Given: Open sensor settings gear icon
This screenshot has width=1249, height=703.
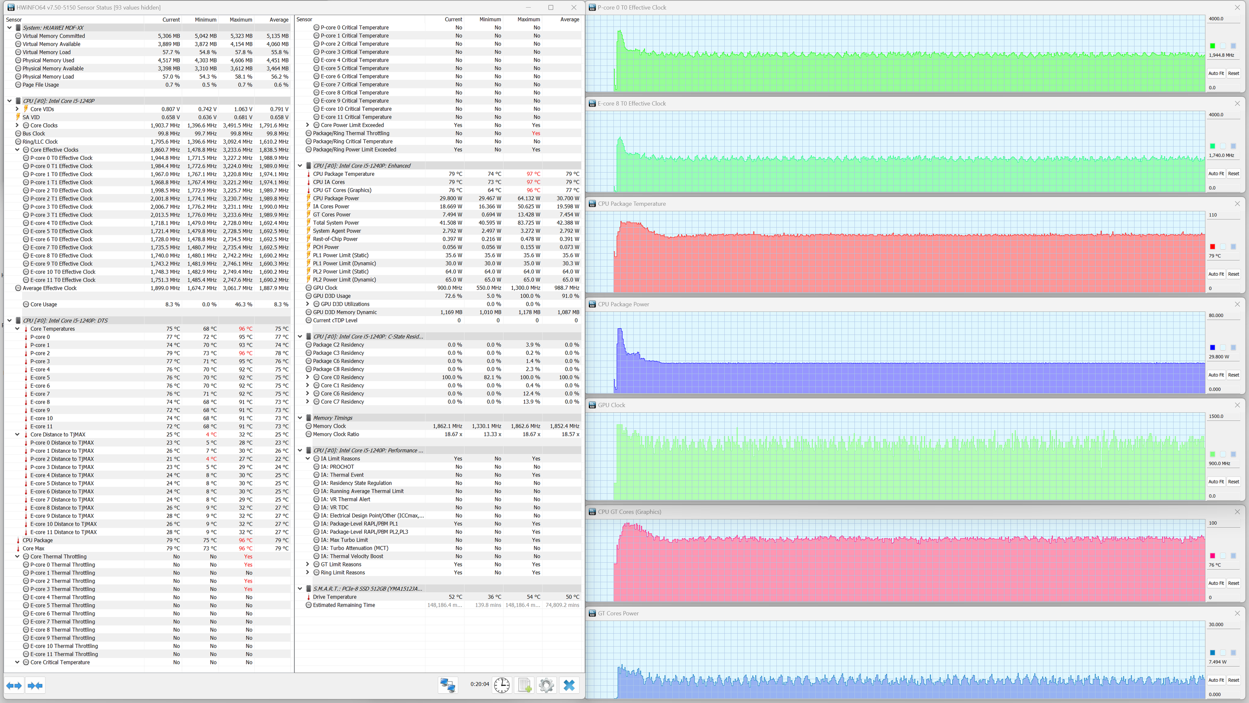Looking at the screenshot, I should [546, 685].
